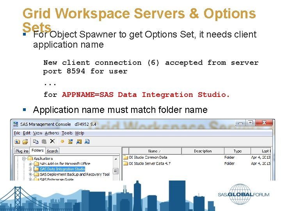281x211 pixels.
Task: Click the Apr 4, 2013 date for DI Studio Server Data 4.7
Action: click(x=261, y=163)
